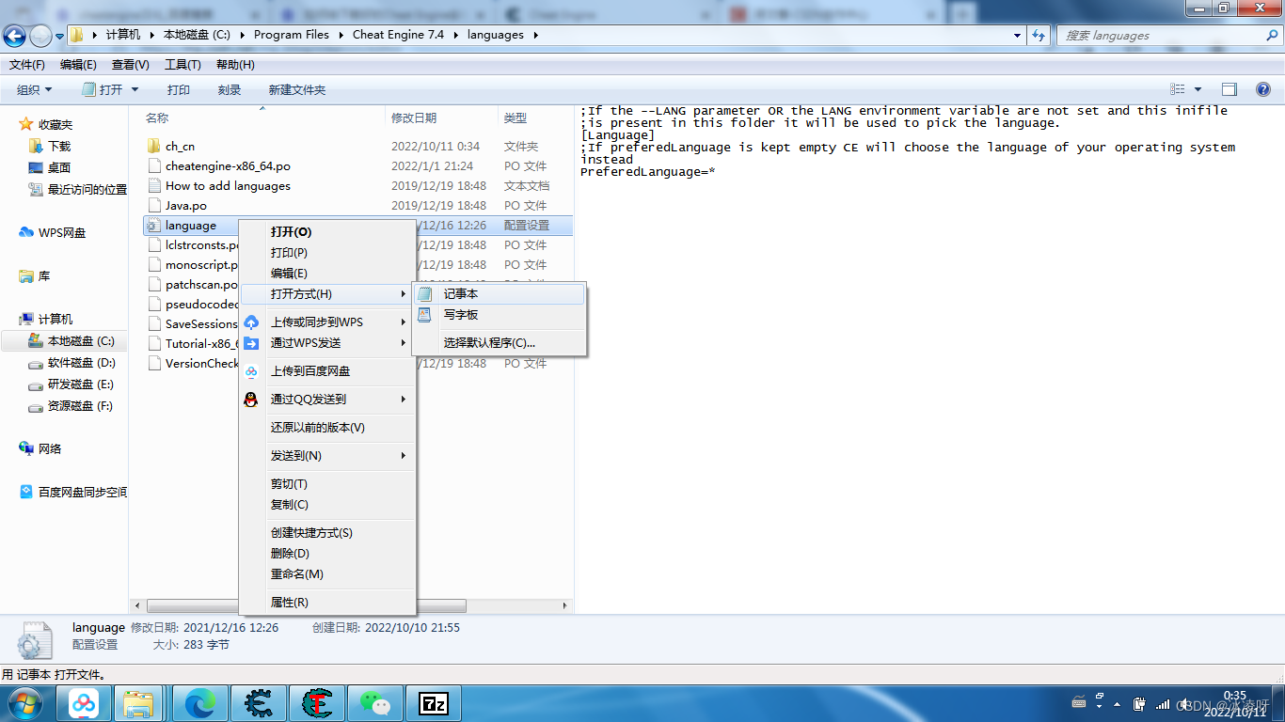This screenshot has height=722, width=1285.
Task: Expand 通过QQ发送到 submenu
Action: coord(327,400)
